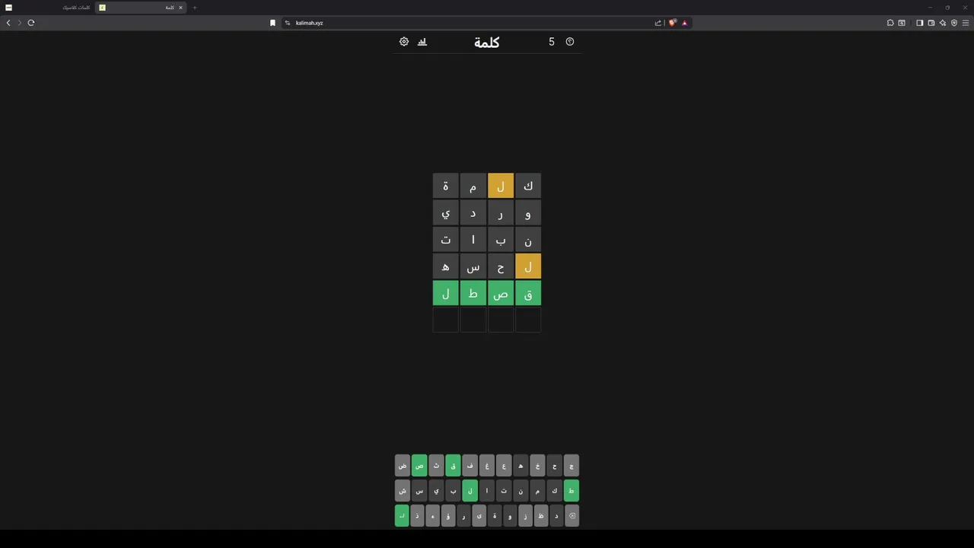Open the statistics bar chart icon
This screenshot has width=974, height=548.
[x=422, y=42]
